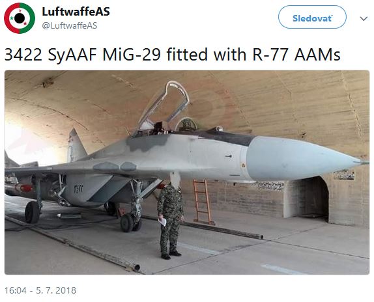Follow the account with Sledovať button
The image size is (374, 302).
tap(312, 17)
